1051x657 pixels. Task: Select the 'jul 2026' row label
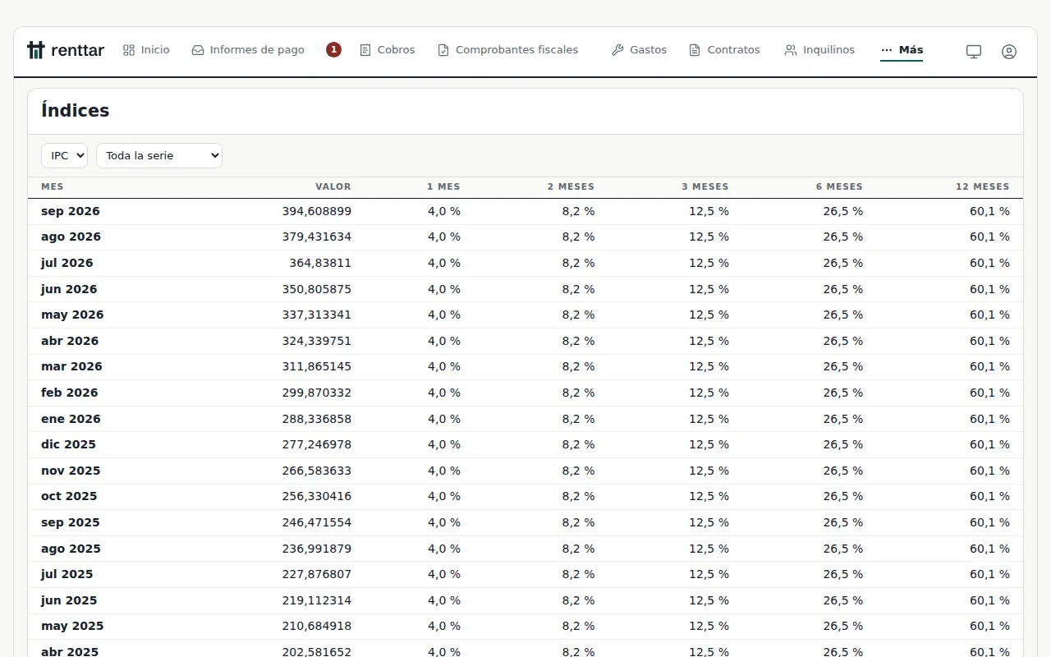tap(67, 263)
